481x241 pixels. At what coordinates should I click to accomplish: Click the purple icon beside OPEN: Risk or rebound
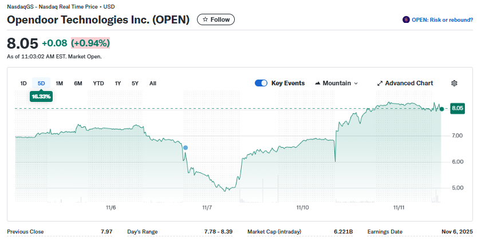[x=407, y=19]
